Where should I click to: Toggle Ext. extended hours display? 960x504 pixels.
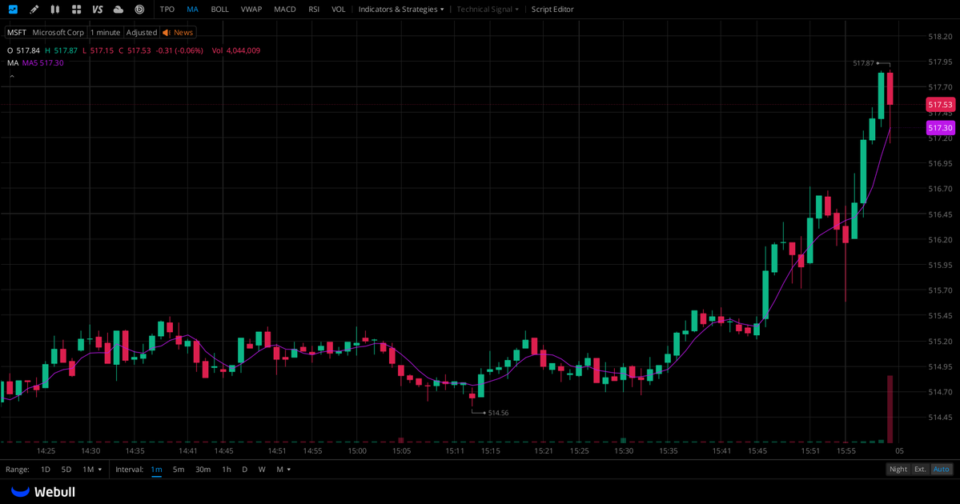920,469
